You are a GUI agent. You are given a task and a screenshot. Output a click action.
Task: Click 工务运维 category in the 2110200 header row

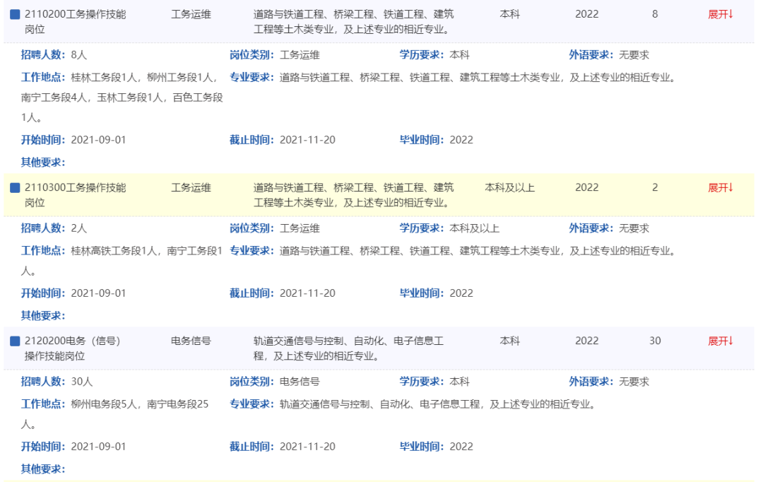(191, 14)
